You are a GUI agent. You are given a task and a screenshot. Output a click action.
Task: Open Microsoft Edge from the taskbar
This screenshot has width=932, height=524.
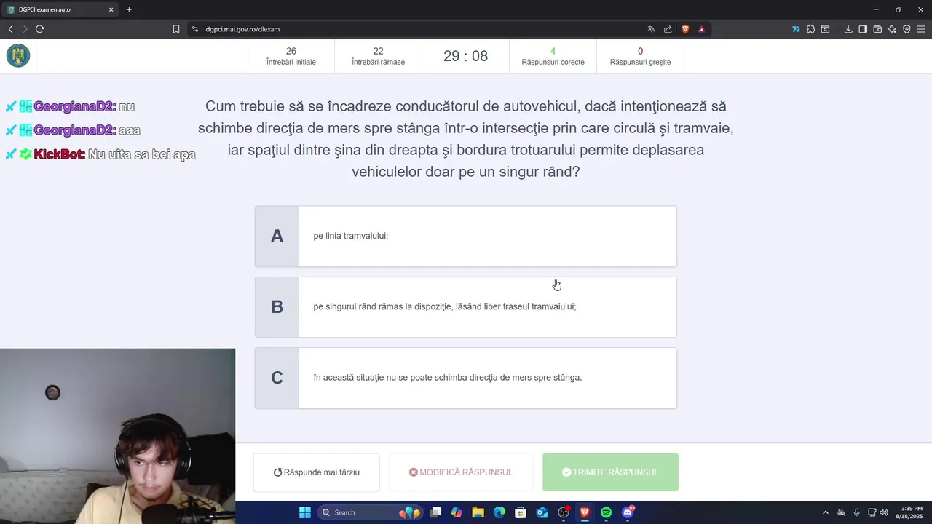coord(499,512)
